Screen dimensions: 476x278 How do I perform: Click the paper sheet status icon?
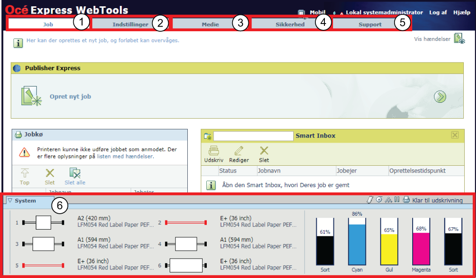point(370,200)
